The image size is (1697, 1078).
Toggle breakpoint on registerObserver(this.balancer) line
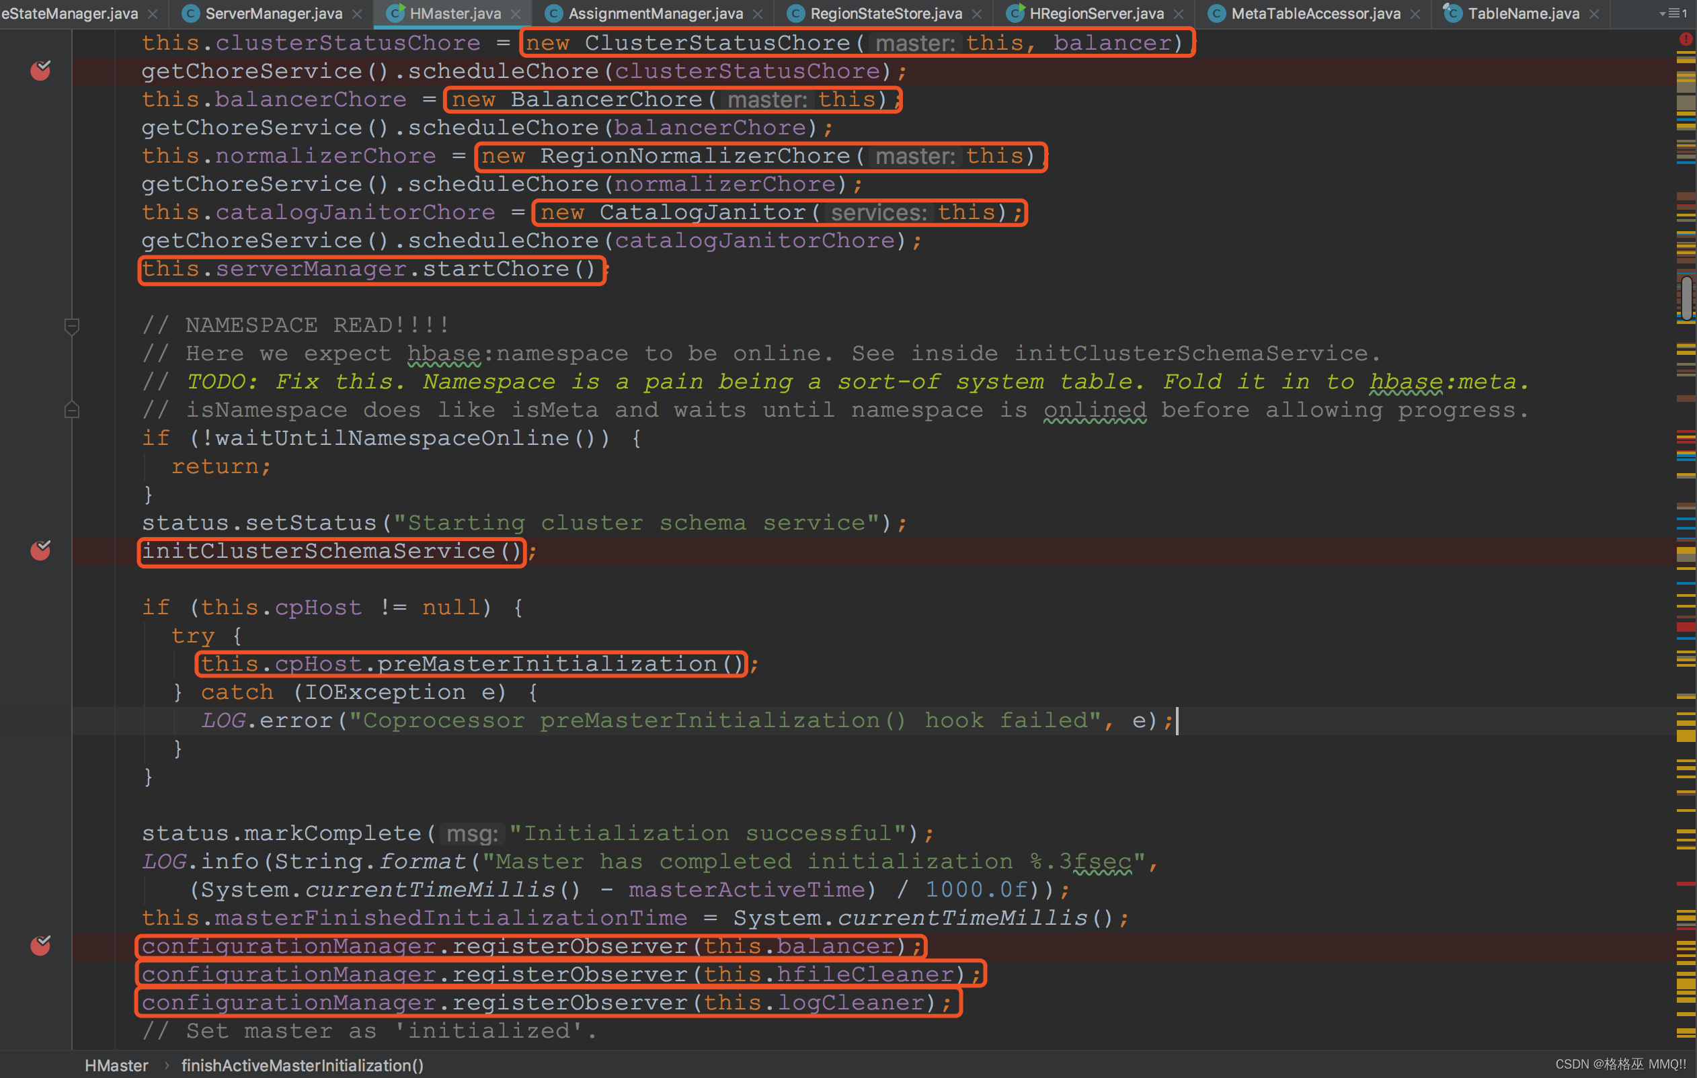coord(40,946)
